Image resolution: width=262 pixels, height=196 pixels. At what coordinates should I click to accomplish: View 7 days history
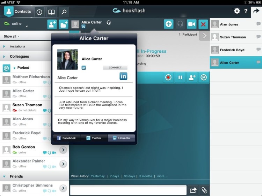[x=115, y=176]
